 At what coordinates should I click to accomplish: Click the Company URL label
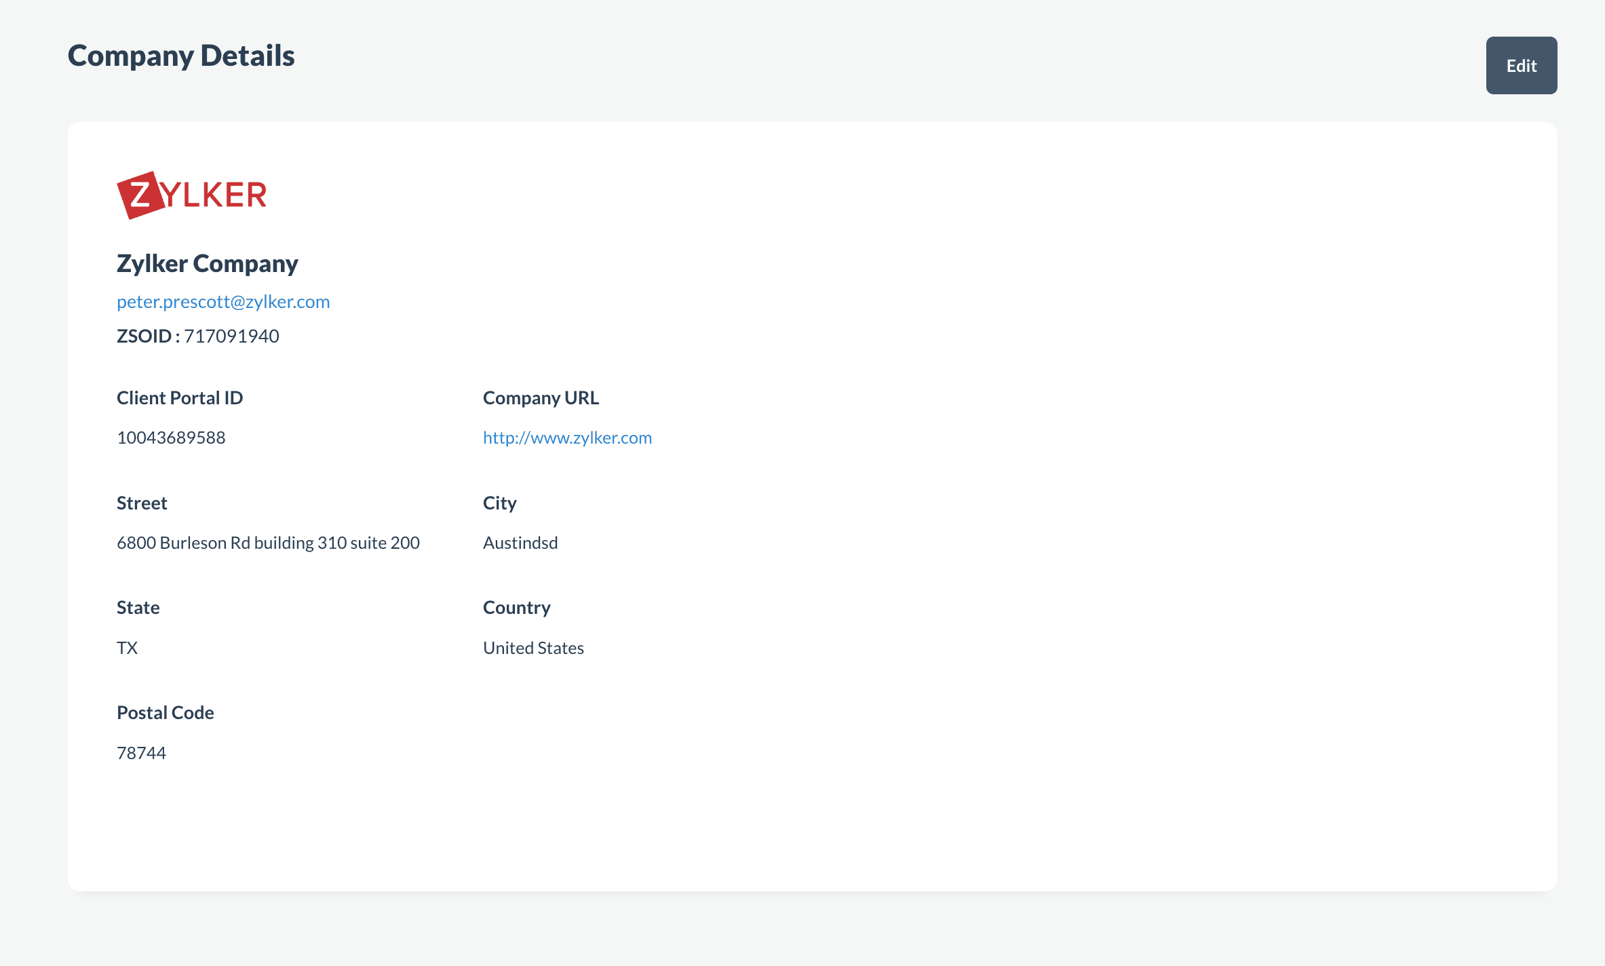point(541,398)
